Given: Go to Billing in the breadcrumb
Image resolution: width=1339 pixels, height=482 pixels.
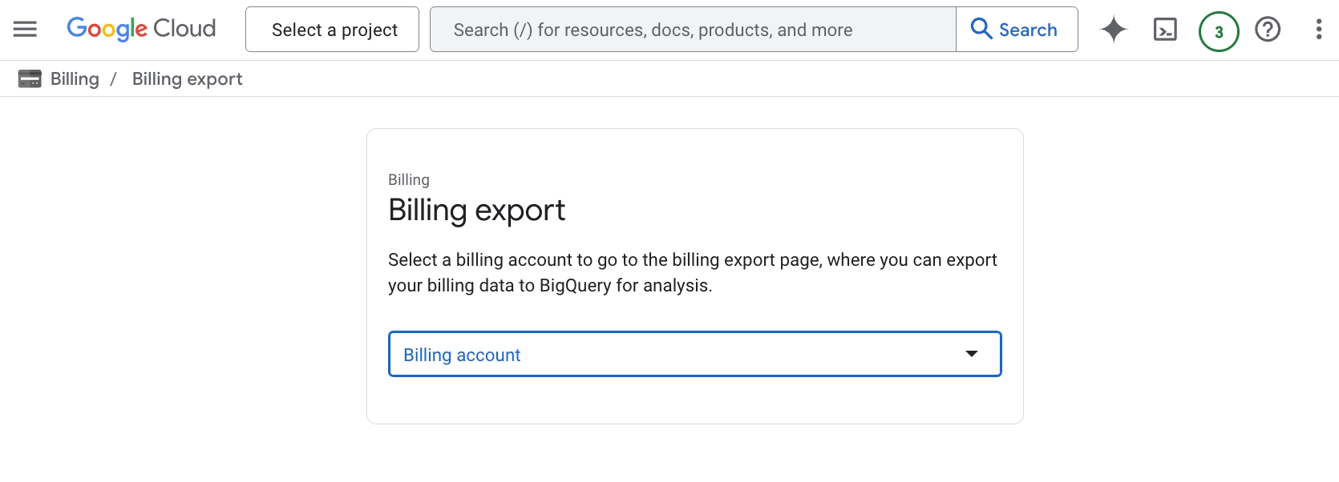Looking at the screenshot, I should click(x=75, y=78).
